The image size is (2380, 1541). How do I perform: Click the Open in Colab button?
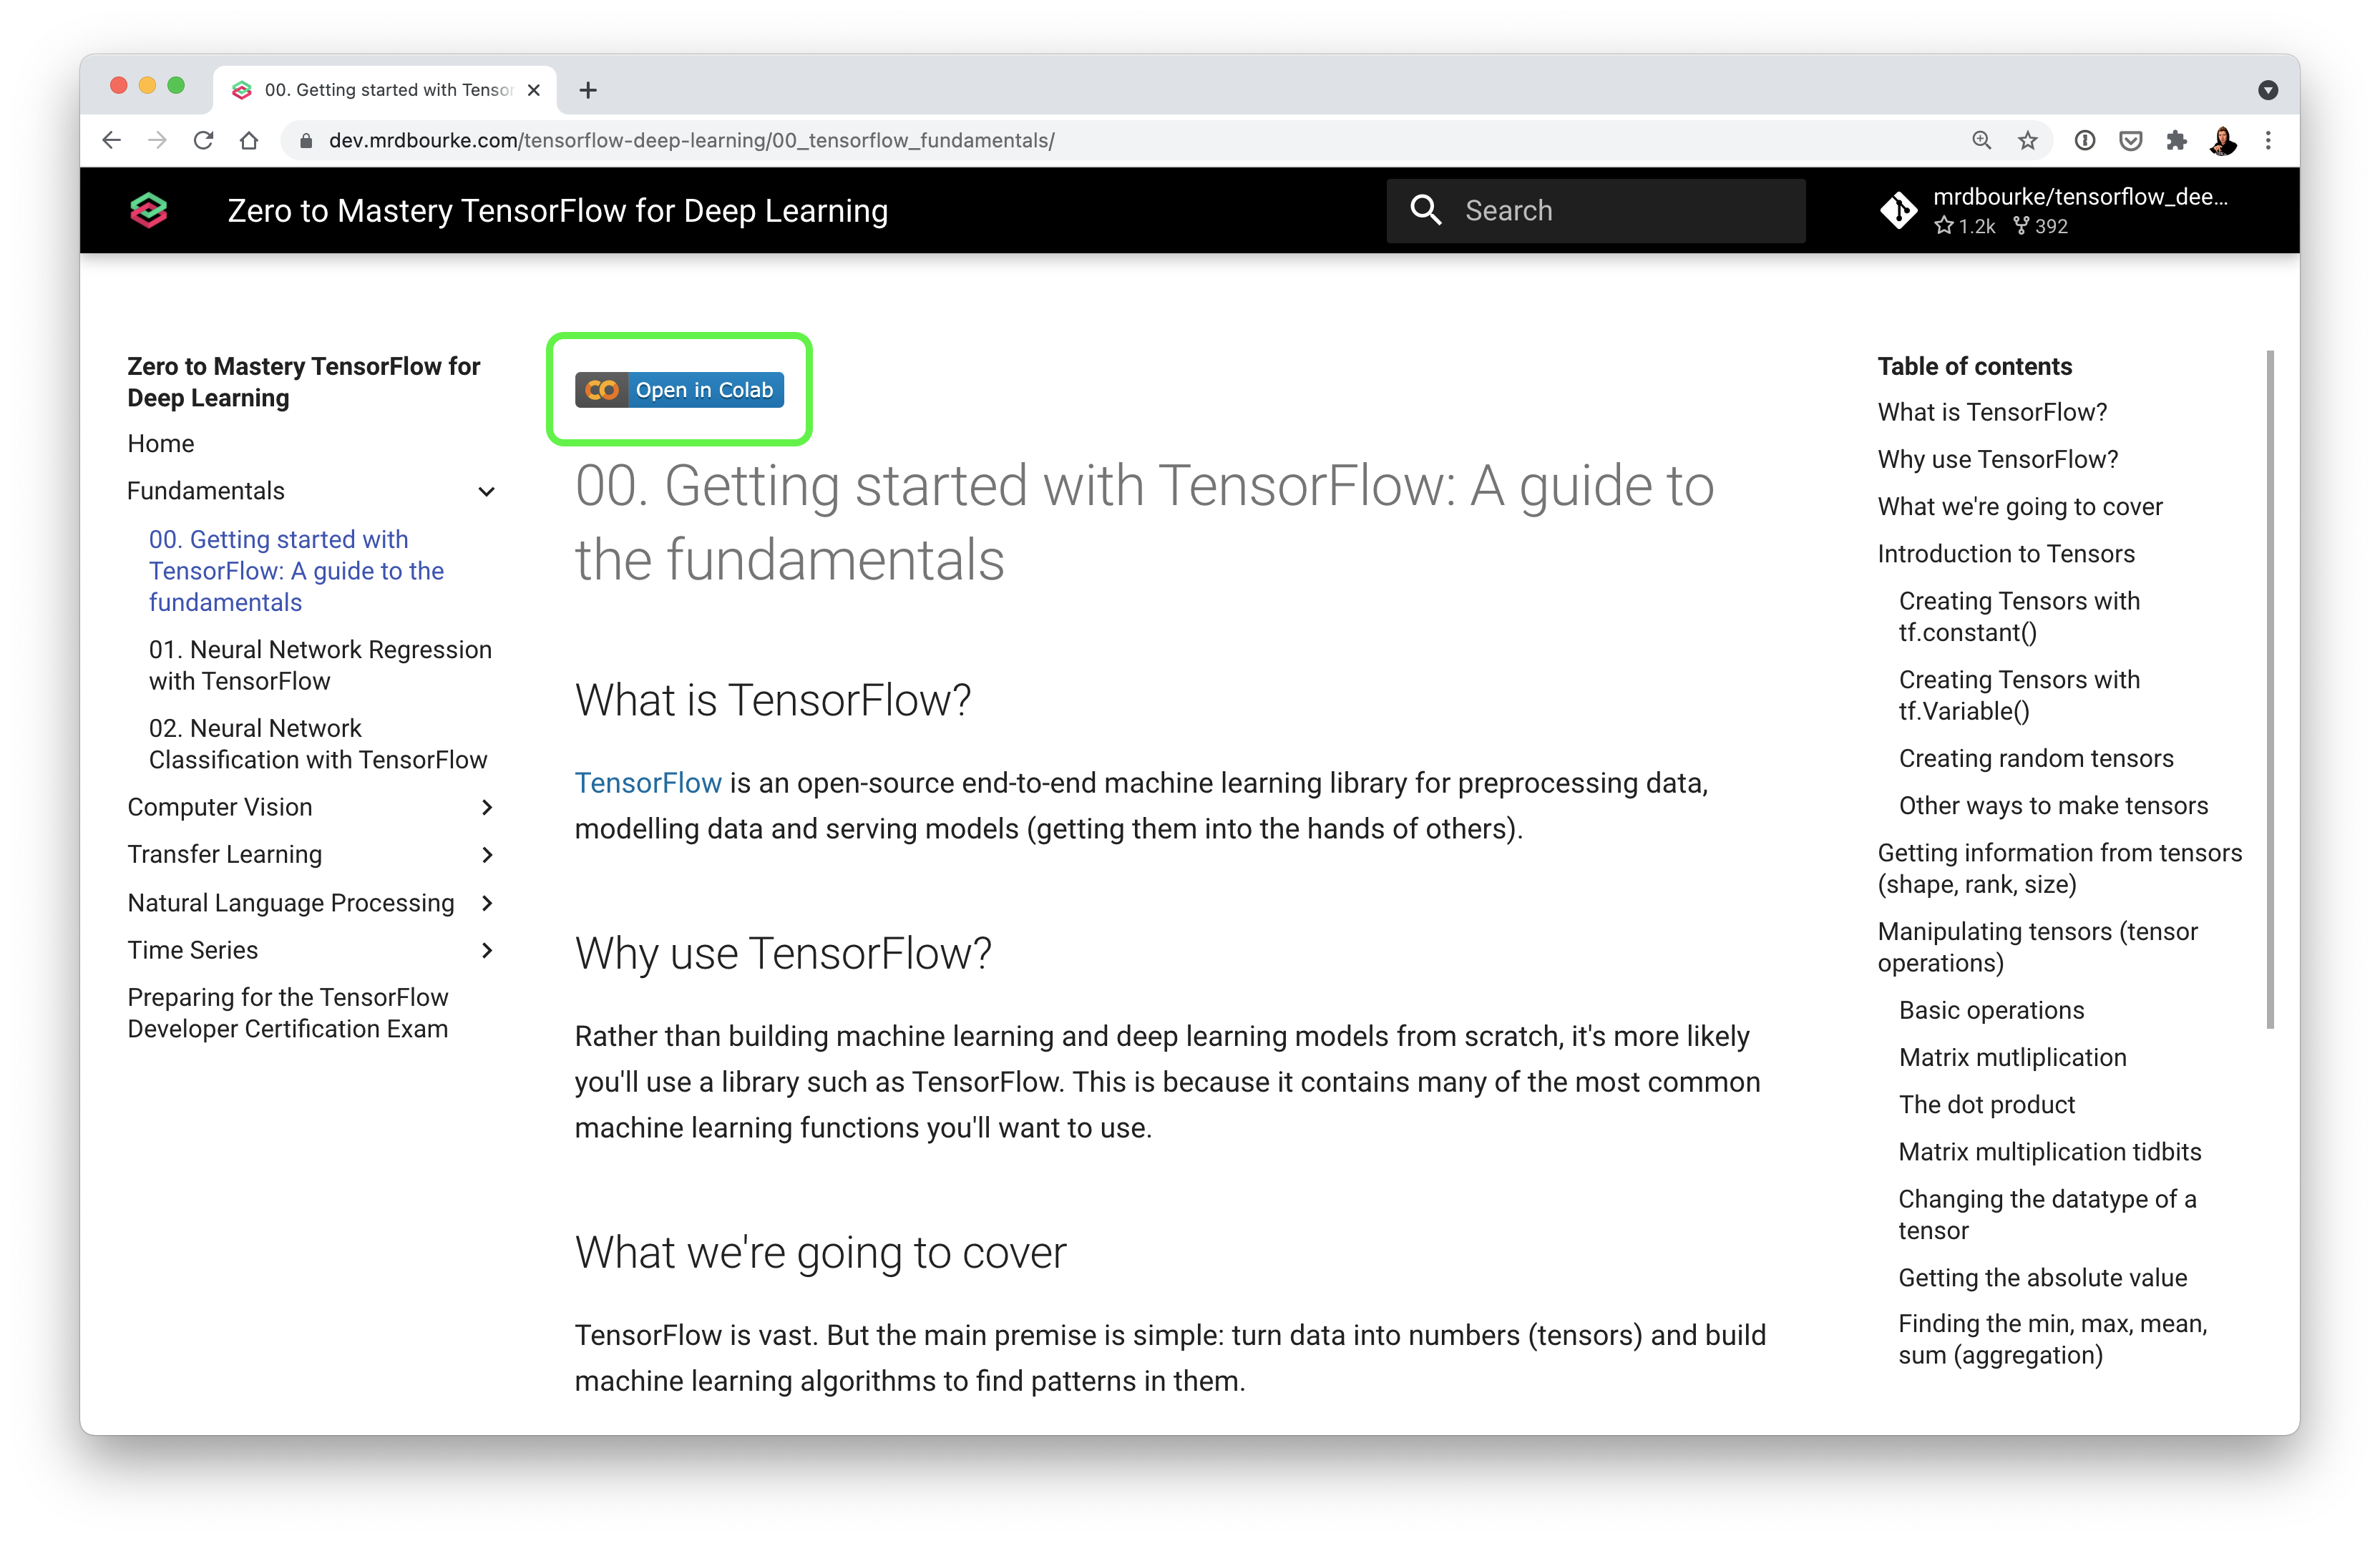[679, 390]
